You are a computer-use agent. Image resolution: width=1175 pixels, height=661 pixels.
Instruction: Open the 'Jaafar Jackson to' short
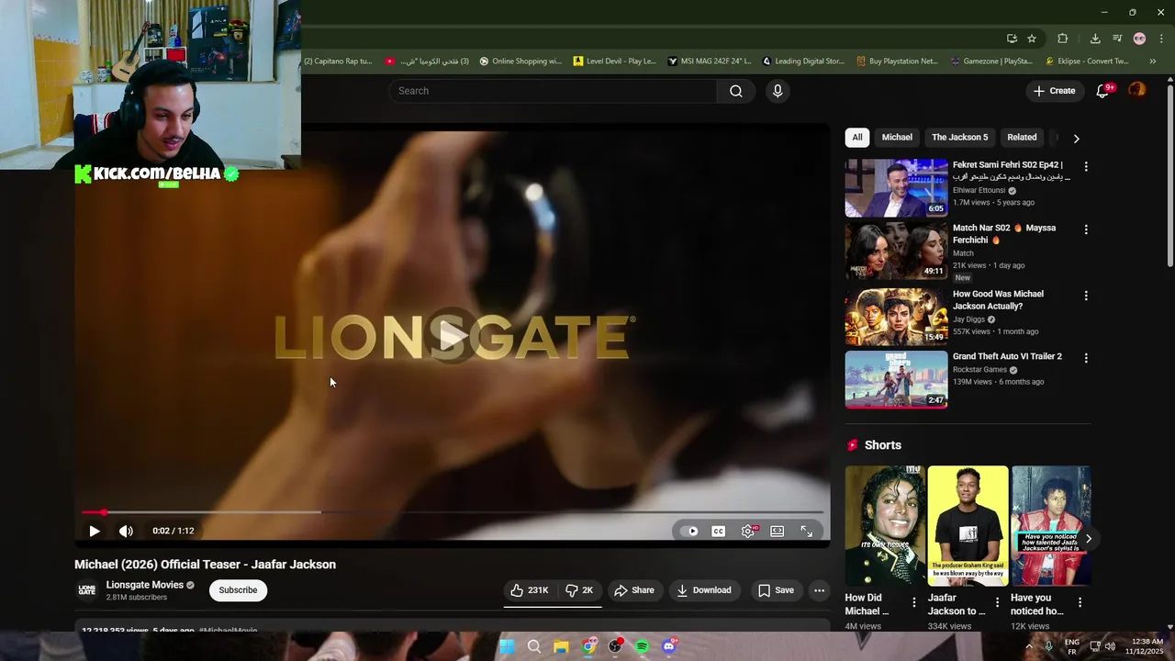pos(968,526)
